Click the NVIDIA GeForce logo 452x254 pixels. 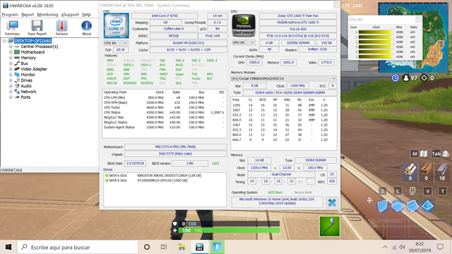pos(244,25)
